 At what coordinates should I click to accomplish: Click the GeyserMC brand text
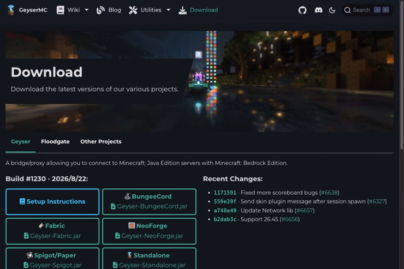click(33, 10)
